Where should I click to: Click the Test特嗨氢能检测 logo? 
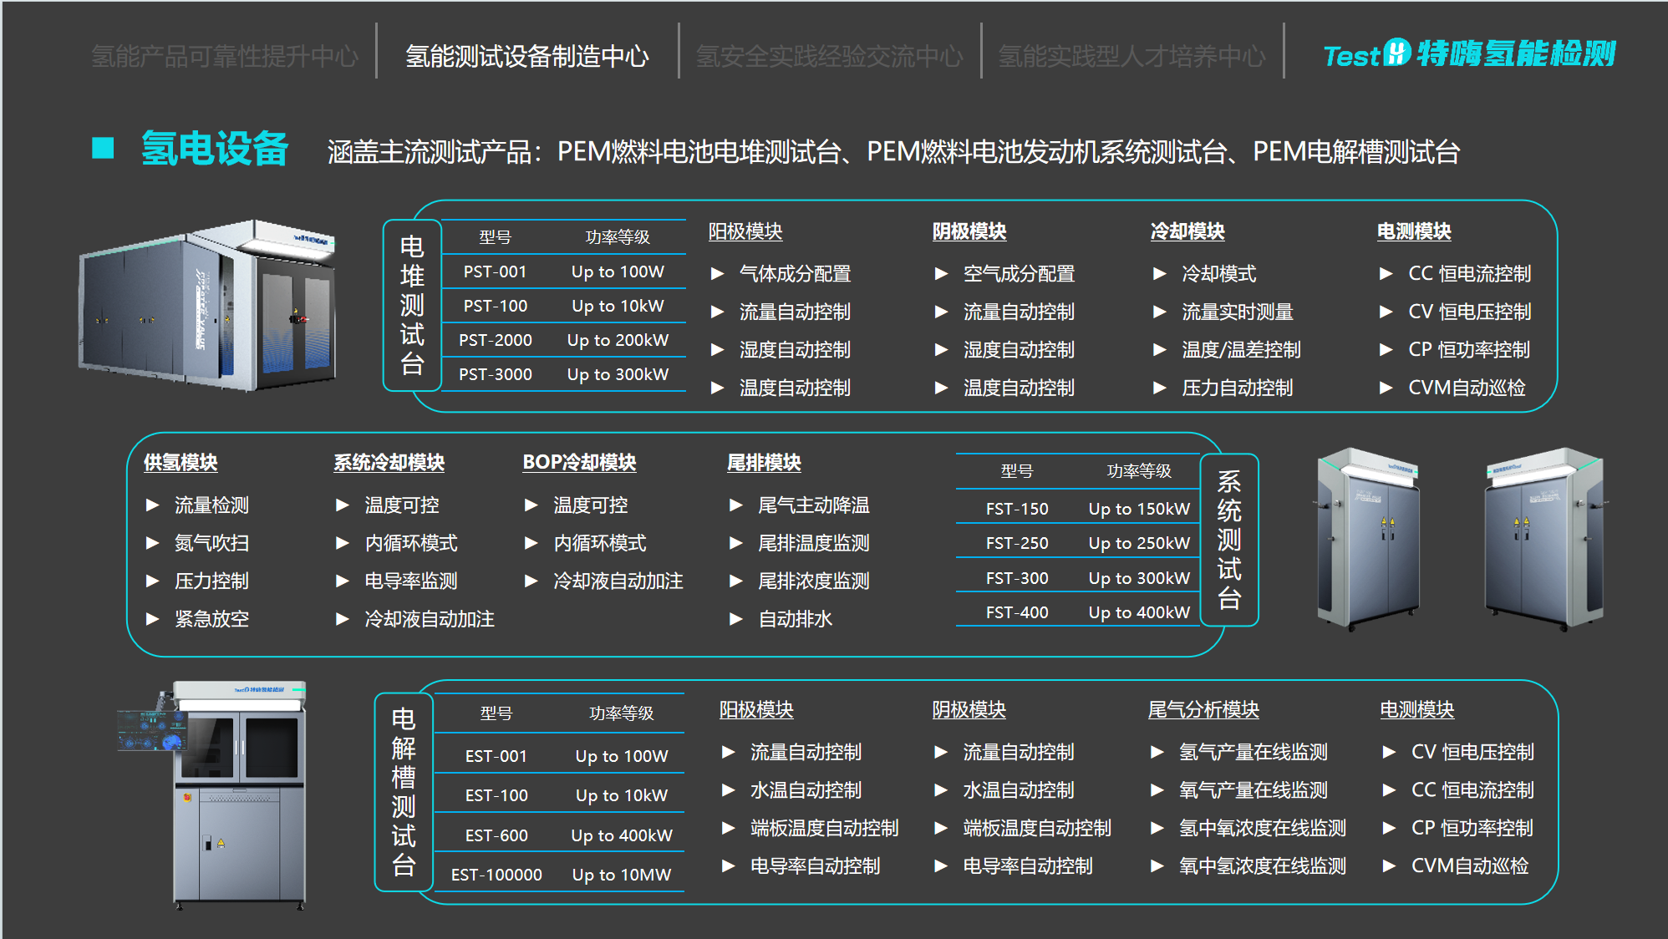[x=1468, y=54]
